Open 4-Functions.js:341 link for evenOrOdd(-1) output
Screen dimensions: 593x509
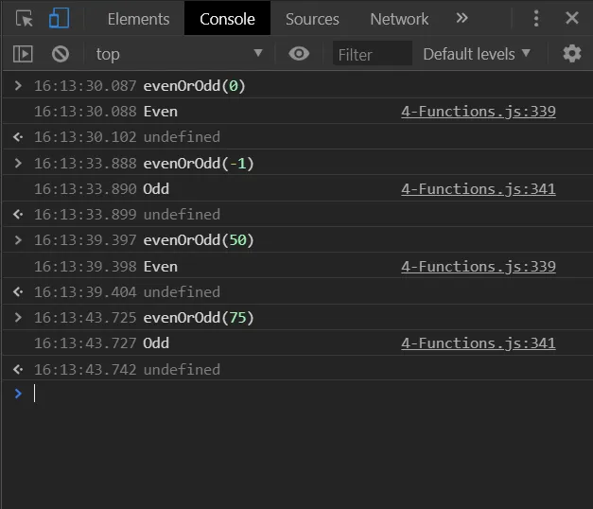click(479, 189)
